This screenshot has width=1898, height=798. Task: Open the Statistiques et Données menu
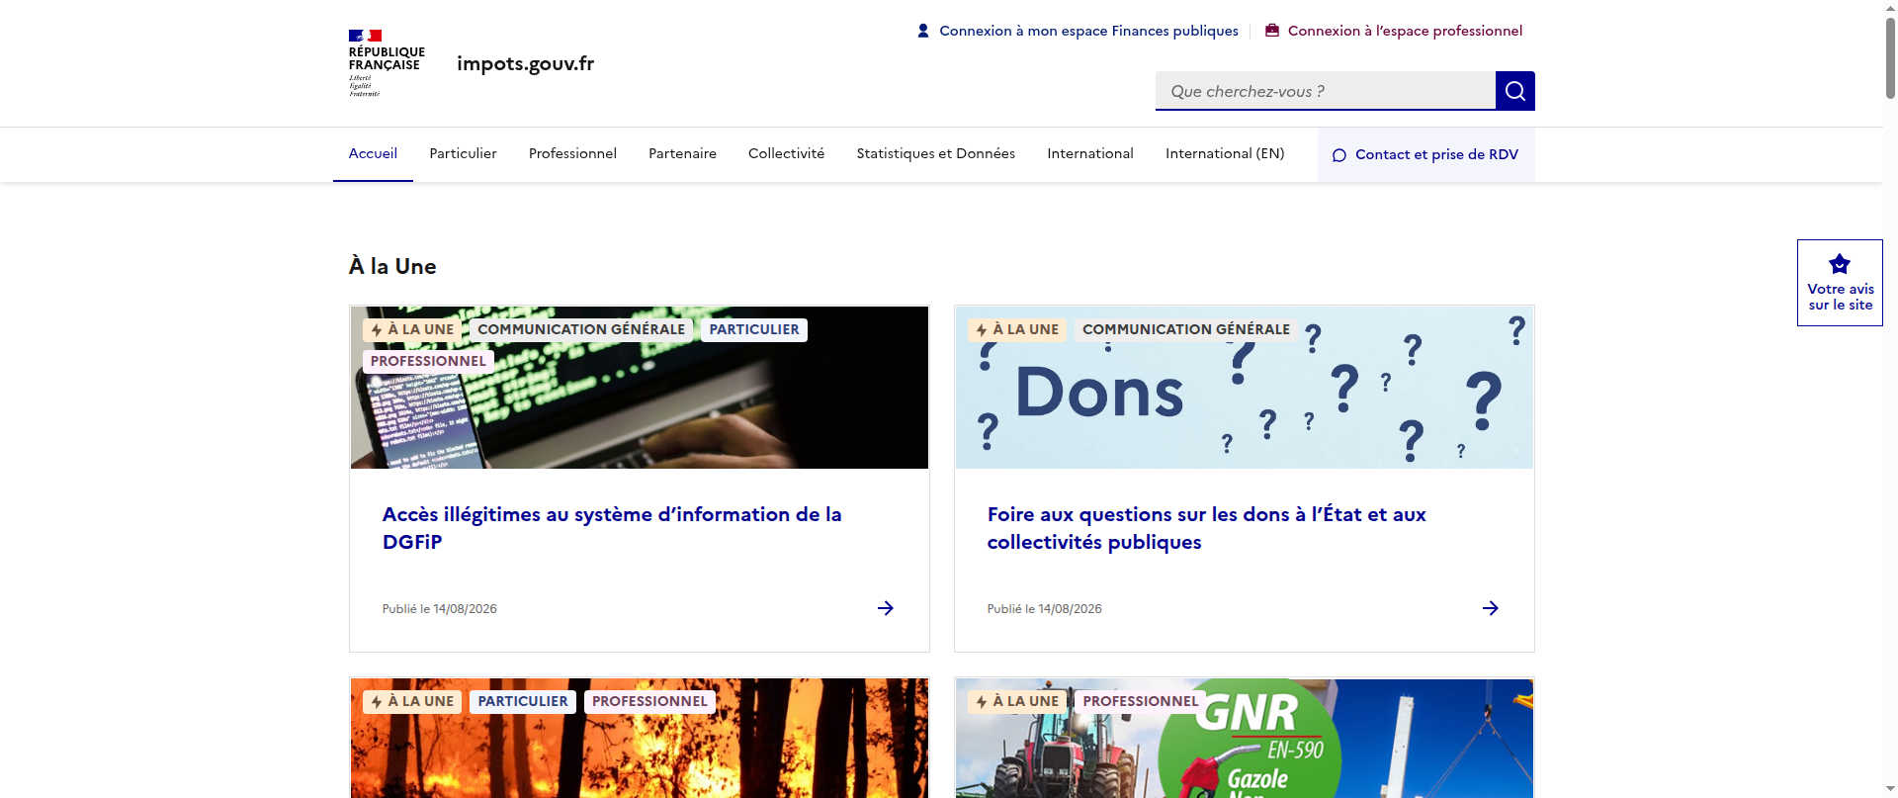935,154
